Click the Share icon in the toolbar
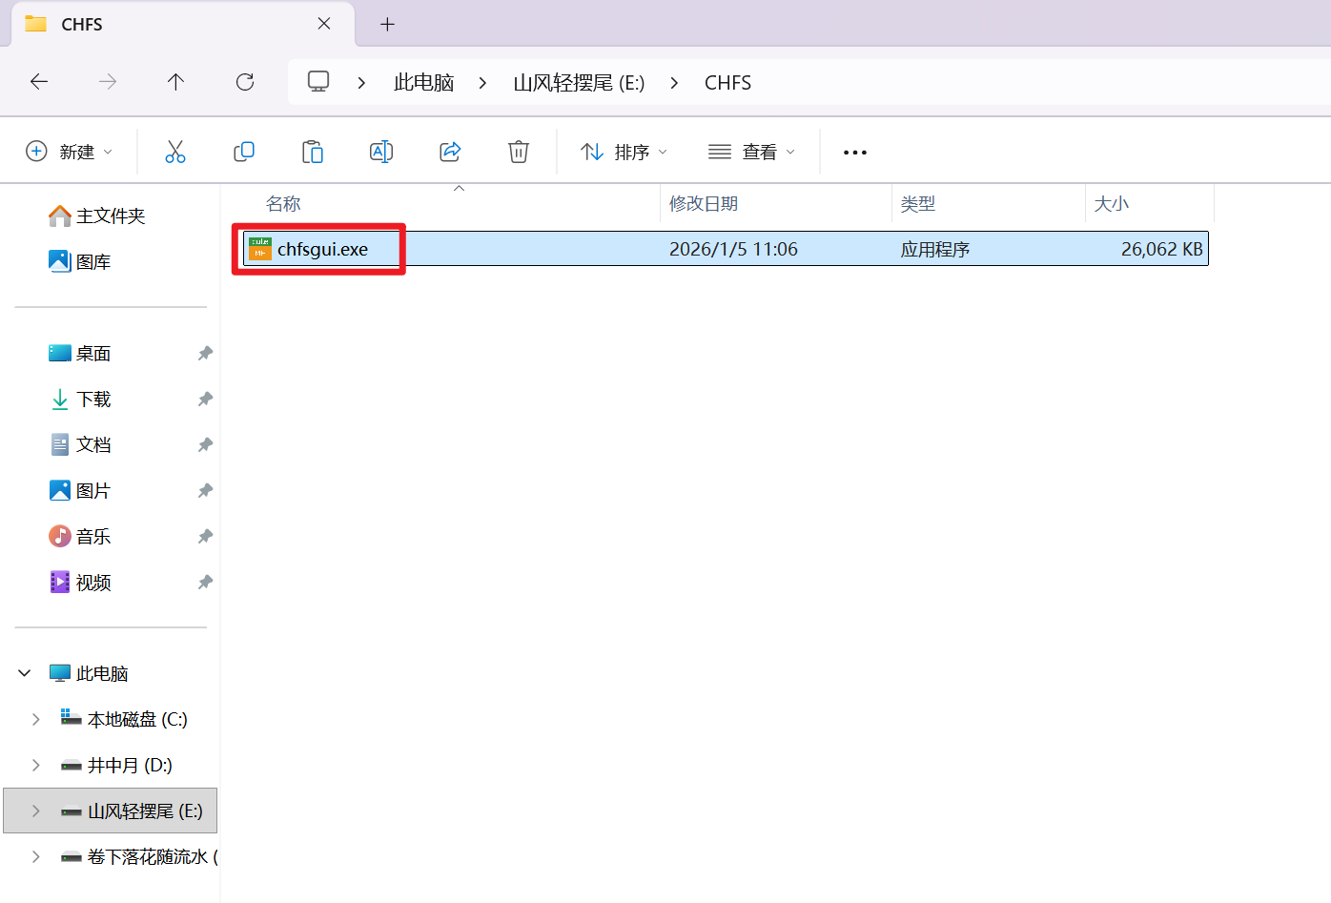Image resolution: width=1331 pixels, height=903 pixels. [x=449, y=151]
